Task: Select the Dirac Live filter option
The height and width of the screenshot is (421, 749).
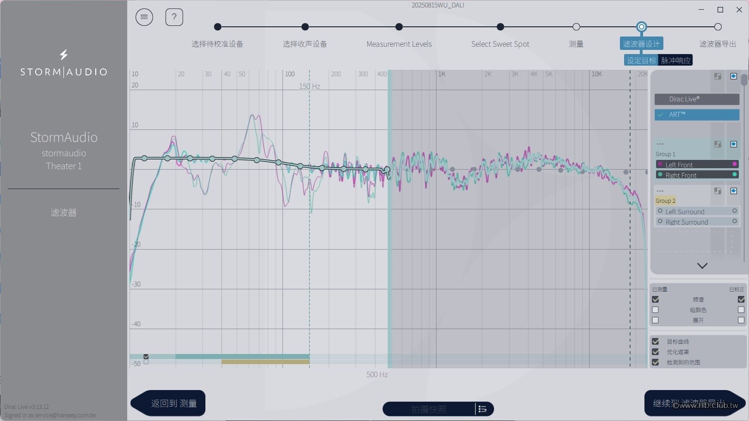Action: coord(697,99)
